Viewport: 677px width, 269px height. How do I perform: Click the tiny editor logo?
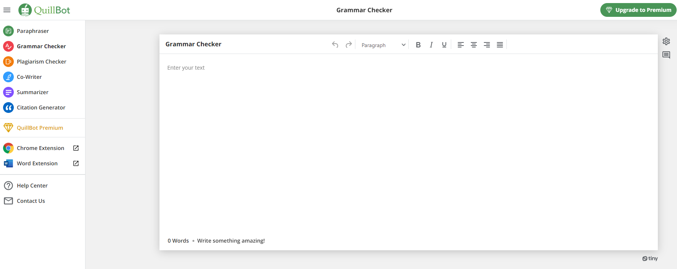650,259
